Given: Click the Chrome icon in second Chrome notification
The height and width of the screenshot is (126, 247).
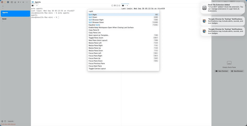Looking at the screenshot, I should pyautogui.click(x=204, y=31).
